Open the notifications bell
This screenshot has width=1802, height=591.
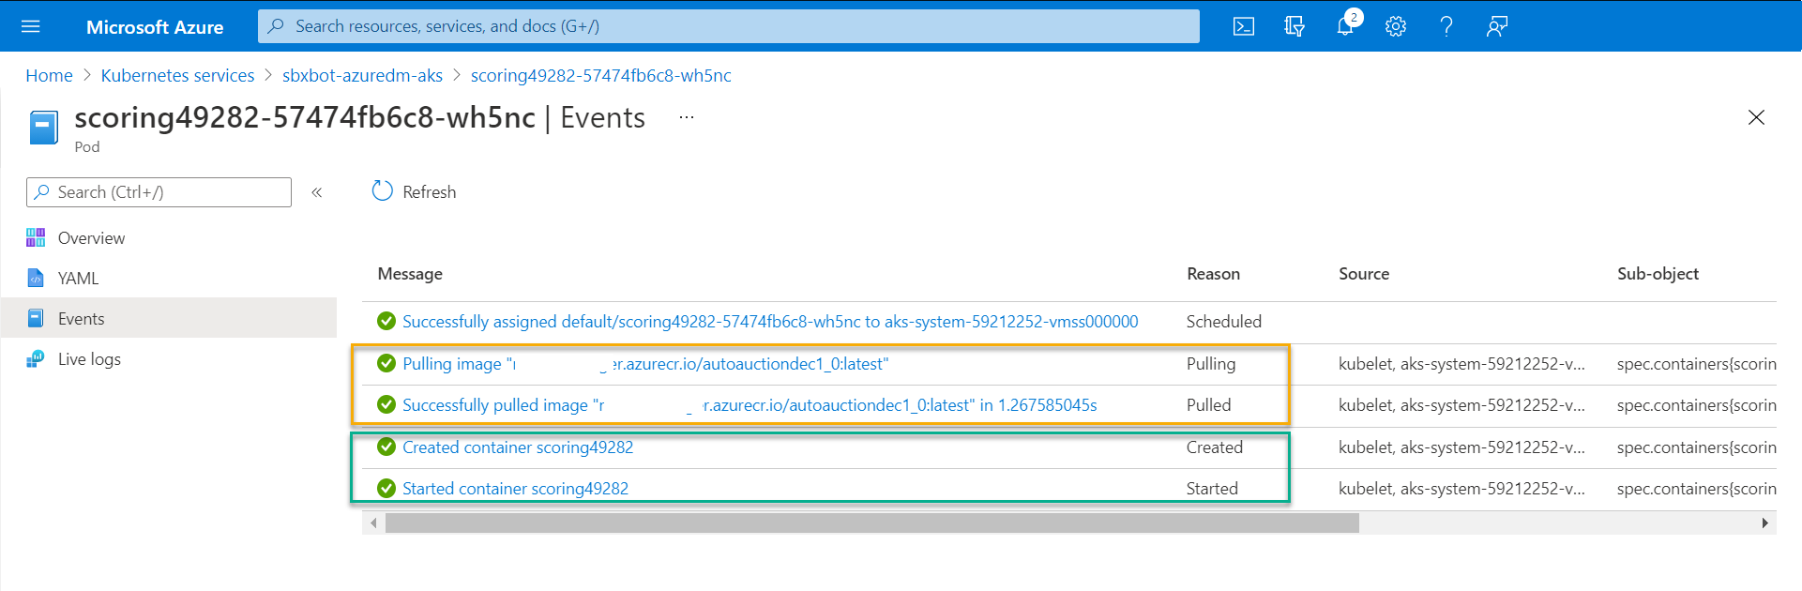[1345, 26]
